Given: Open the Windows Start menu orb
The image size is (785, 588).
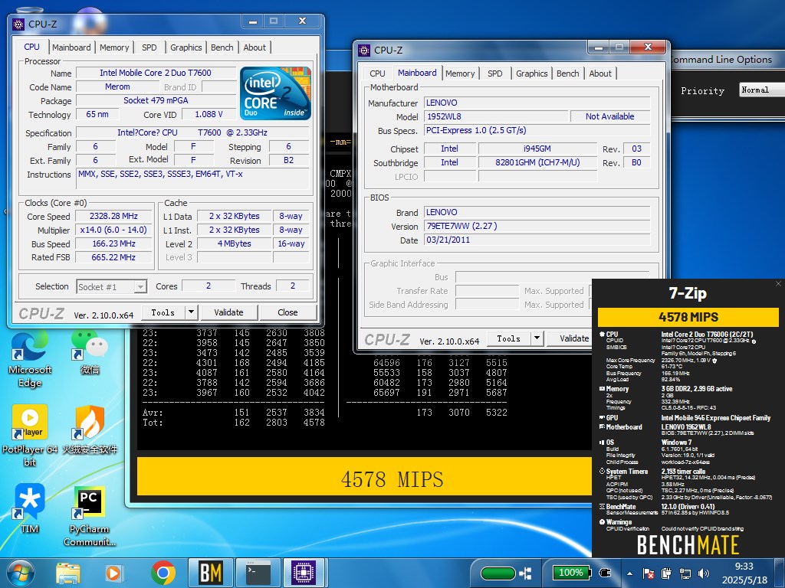Looking at the screenshot, I should coord(21,573).
